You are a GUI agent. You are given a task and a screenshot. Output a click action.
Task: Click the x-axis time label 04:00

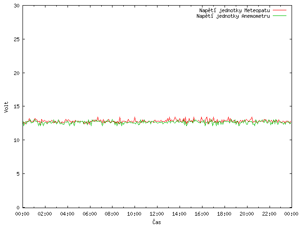[x=67, y=214]
